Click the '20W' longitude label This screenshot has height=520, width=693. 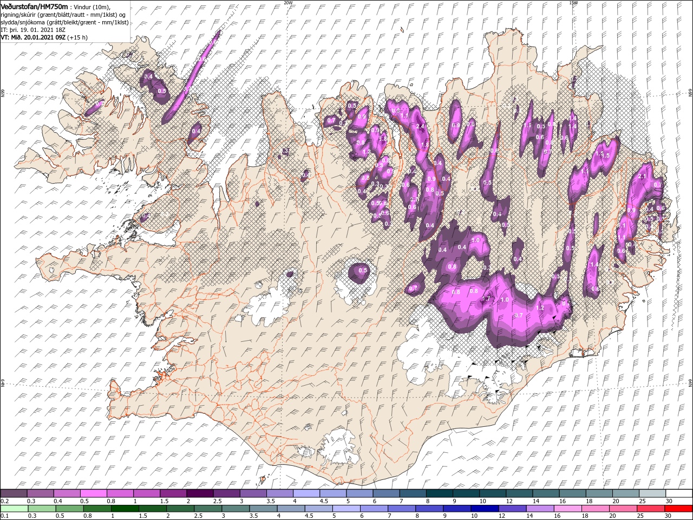[288, 3]
